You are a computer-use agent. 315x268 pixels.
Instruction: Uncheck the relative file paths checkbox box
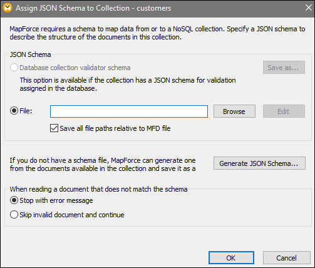[54, 128]
